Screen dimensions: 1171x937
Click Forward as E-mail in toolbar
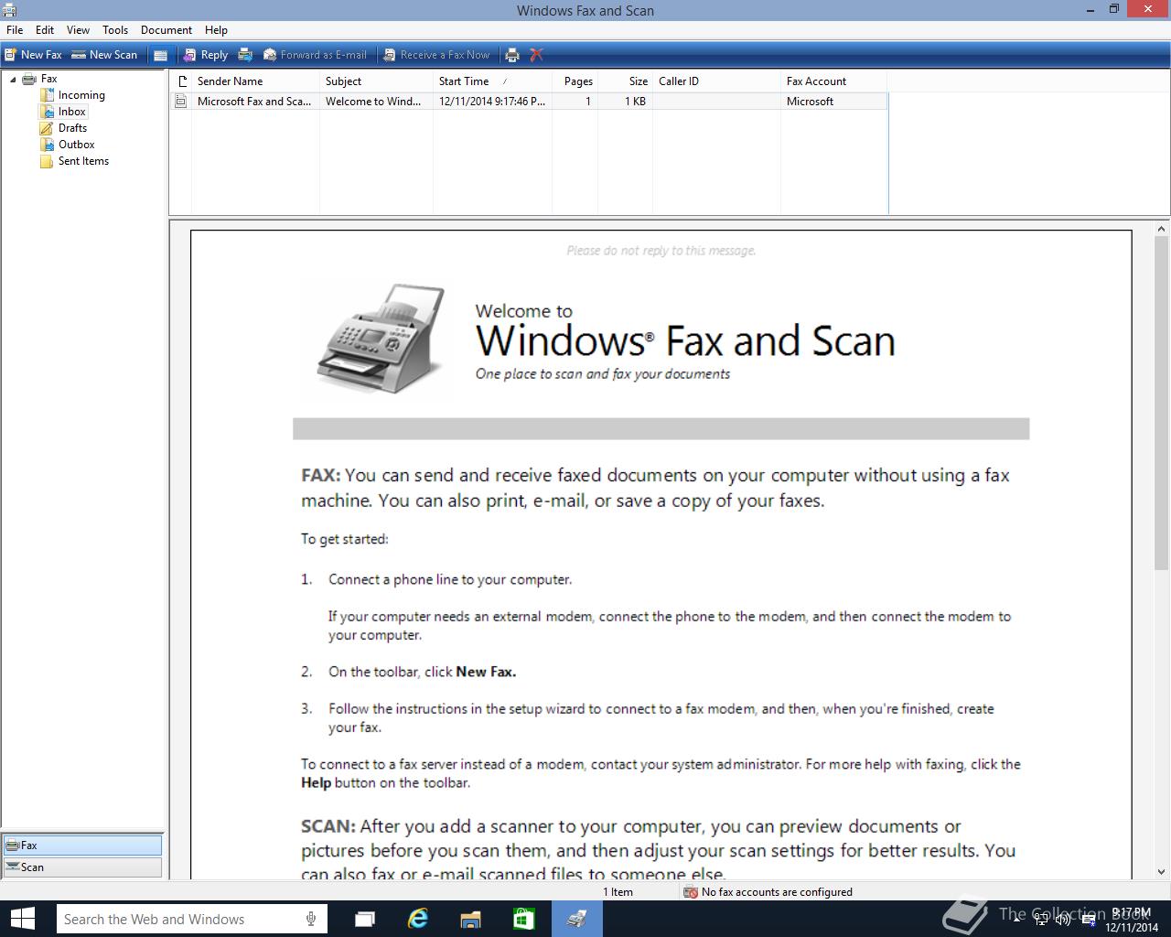315,55
